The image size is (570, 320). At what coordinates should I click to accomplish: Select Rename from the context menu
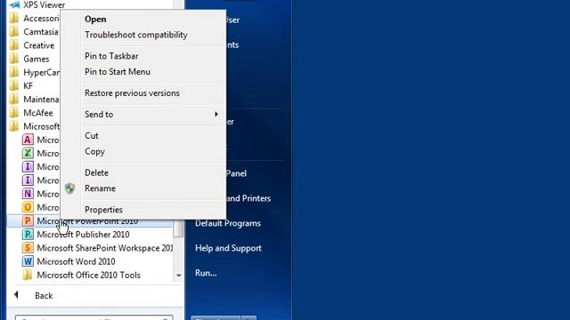(x=100, y=188)
